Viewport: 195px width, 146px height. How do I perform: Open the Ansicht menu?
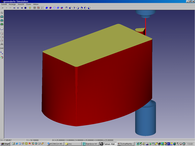click(21, 4)
